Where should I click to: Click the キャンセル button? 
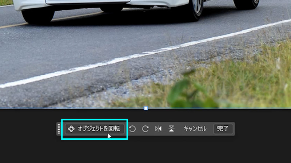click(195, 129)
